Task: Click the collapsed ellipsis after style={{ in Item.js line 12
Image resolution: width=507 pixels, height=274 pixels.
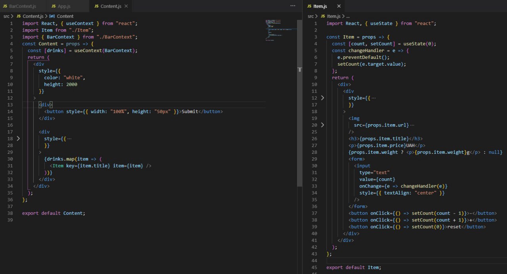Action: (374, 98)
